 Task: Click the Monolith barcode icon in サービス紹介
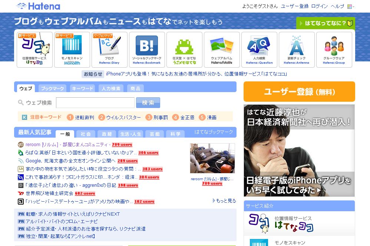[259, 242]
